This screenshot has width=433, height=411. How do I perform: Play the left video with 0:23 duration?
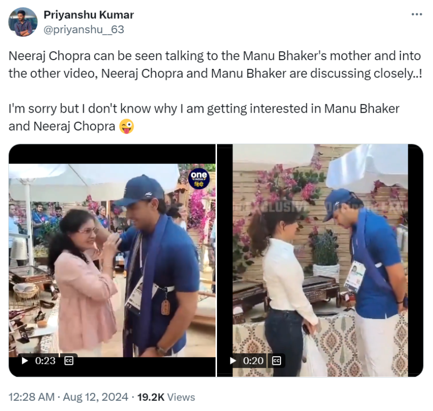click(x=24, y=360)
